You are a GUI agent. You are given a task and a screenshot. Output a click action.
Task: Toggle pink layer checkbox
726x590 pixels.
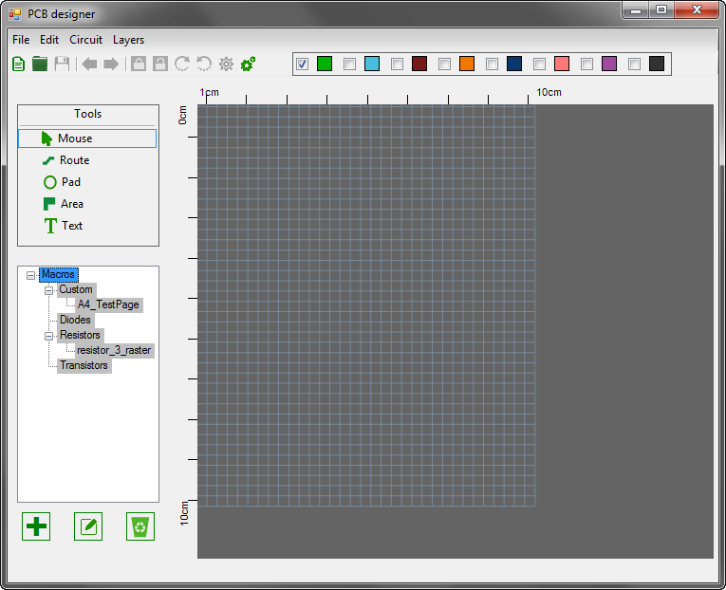click(x=539, y=64)
